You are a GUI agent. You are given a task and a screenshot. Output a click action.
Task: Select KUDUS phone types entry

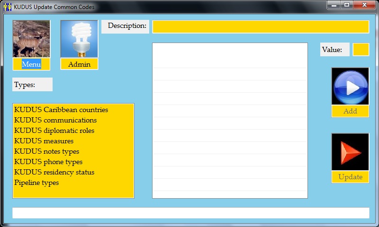pos(48,162)
